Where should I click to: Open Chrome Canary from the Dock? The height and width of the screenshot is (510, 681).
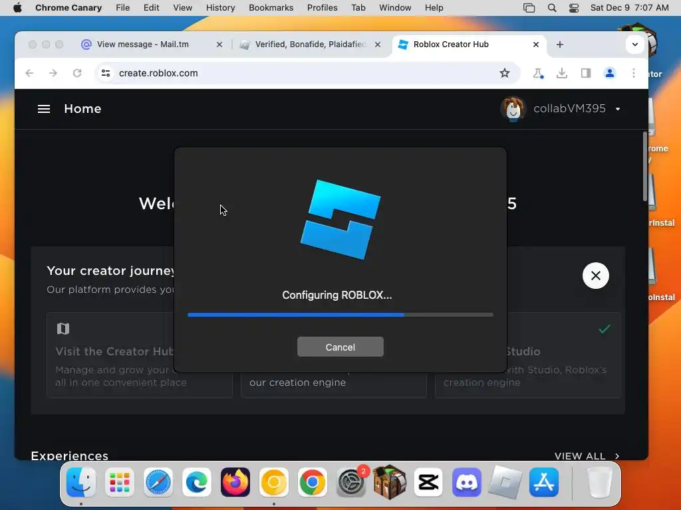(273, 482)
